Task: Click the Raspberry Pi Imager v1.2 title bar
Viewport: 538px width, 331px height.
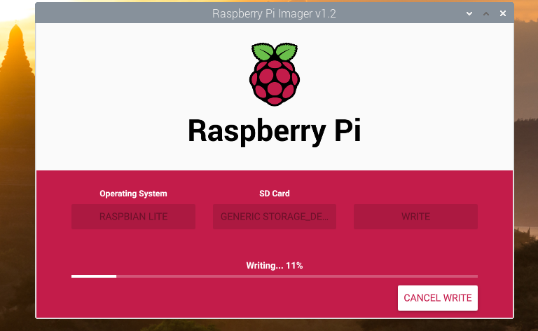Action: tap(274, 13)
